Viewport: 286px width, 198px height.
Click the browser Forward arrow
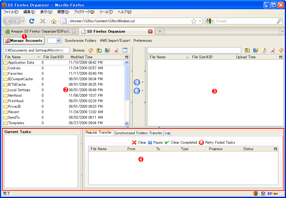coord(17,21)
